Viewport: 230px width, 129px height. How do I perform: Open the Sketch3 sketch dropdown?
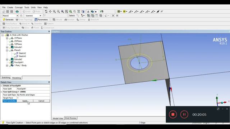pos(40,16)
